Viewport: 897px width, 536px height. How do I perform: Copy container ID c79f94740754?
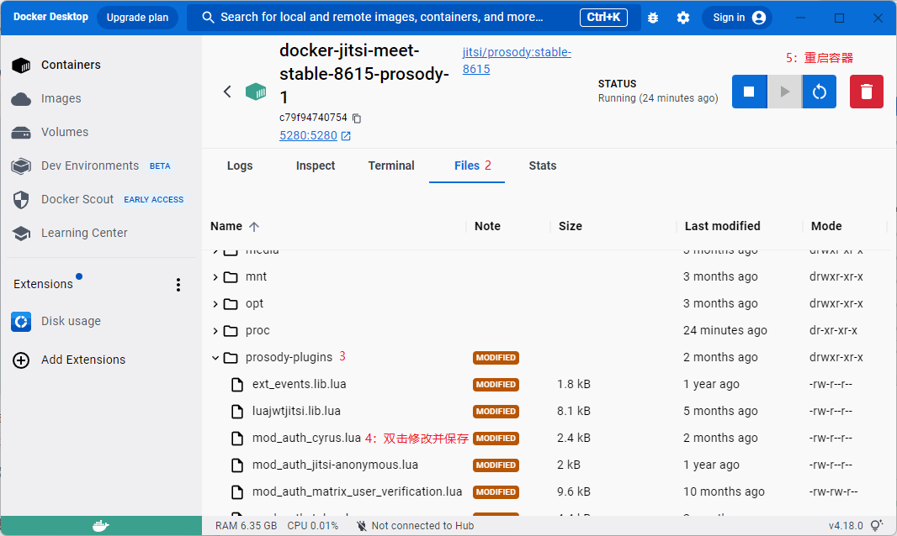[357, 118]
